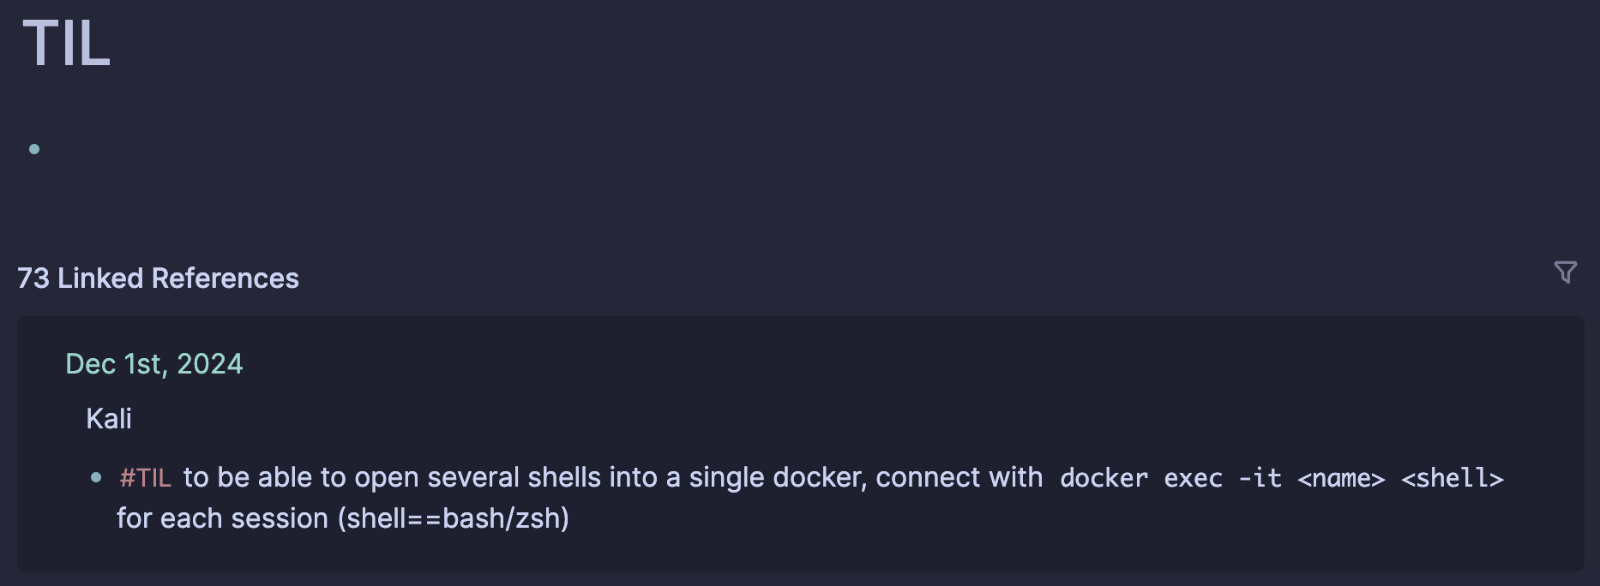Click the number 73 in references heading
The image size is (1600, 586).
pyautogui.click(x=33, y=278)
